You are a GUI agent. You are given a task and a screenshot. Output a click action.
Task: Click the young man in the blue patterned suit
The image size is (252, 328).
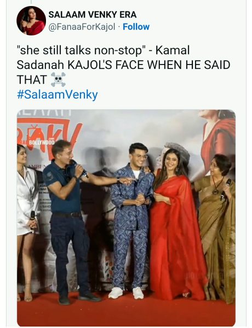click(133, 220)
